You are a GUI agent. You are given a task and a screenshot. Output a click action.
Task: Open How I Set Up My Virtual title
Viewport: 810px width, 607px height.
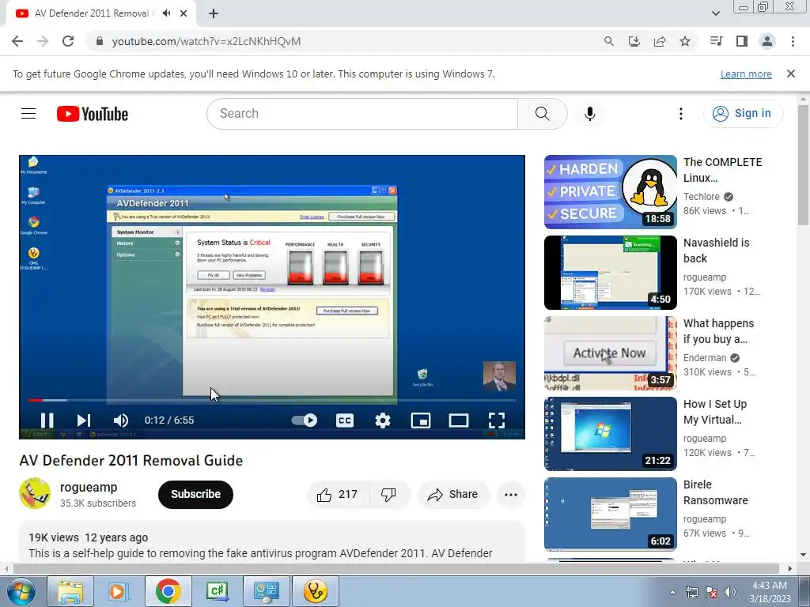coord(715,412)
